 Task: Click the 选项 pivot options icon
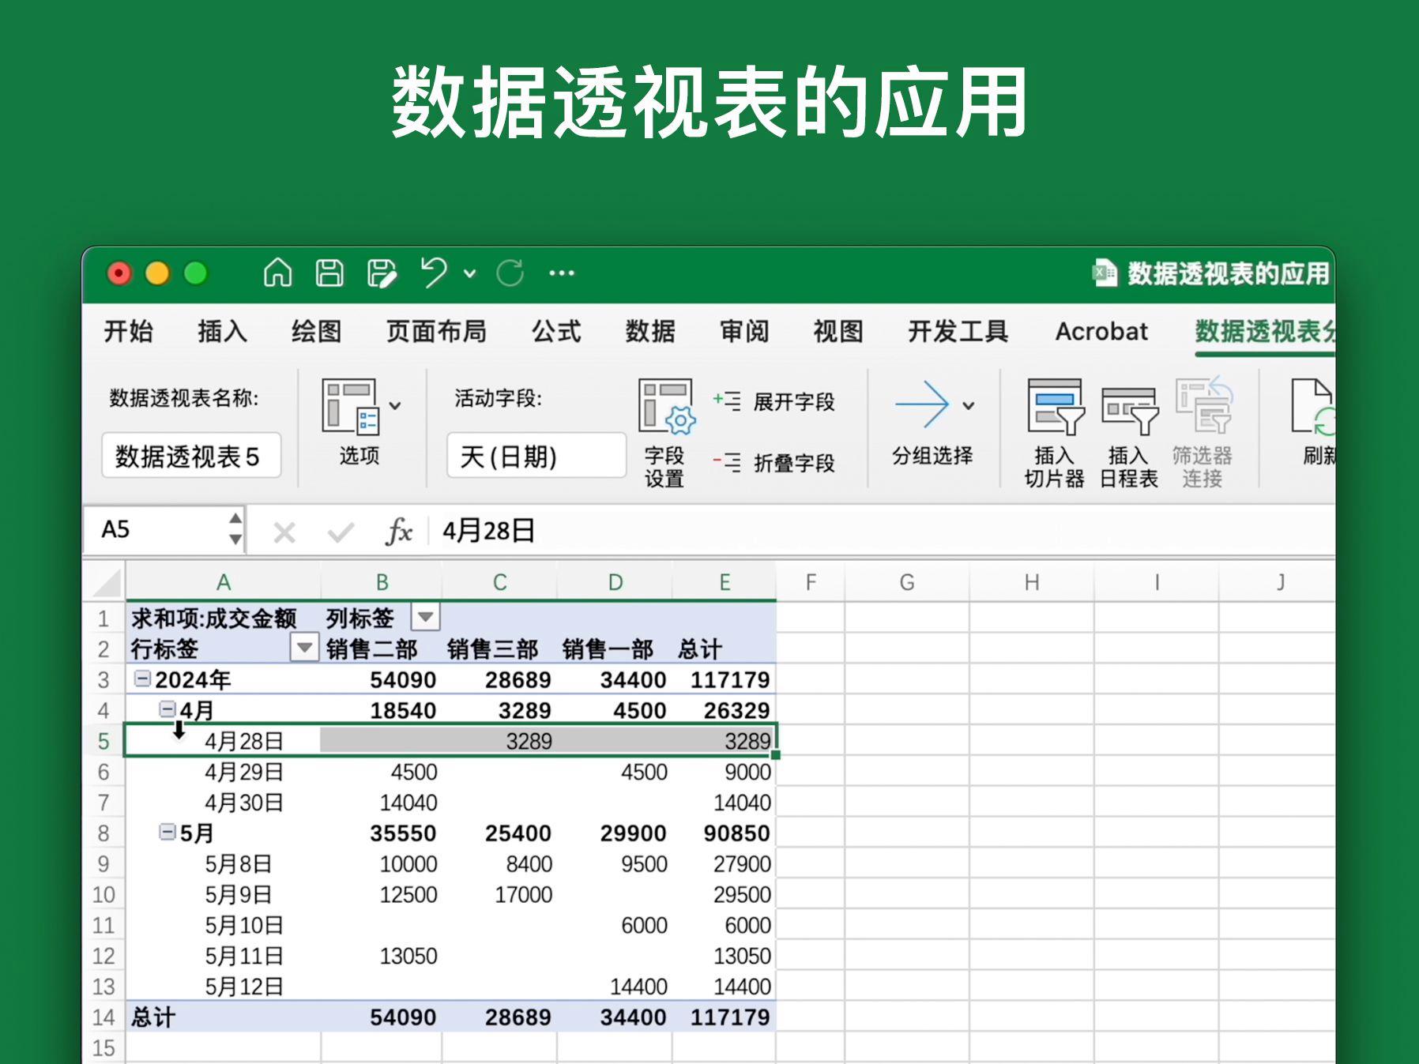point(350,406)
